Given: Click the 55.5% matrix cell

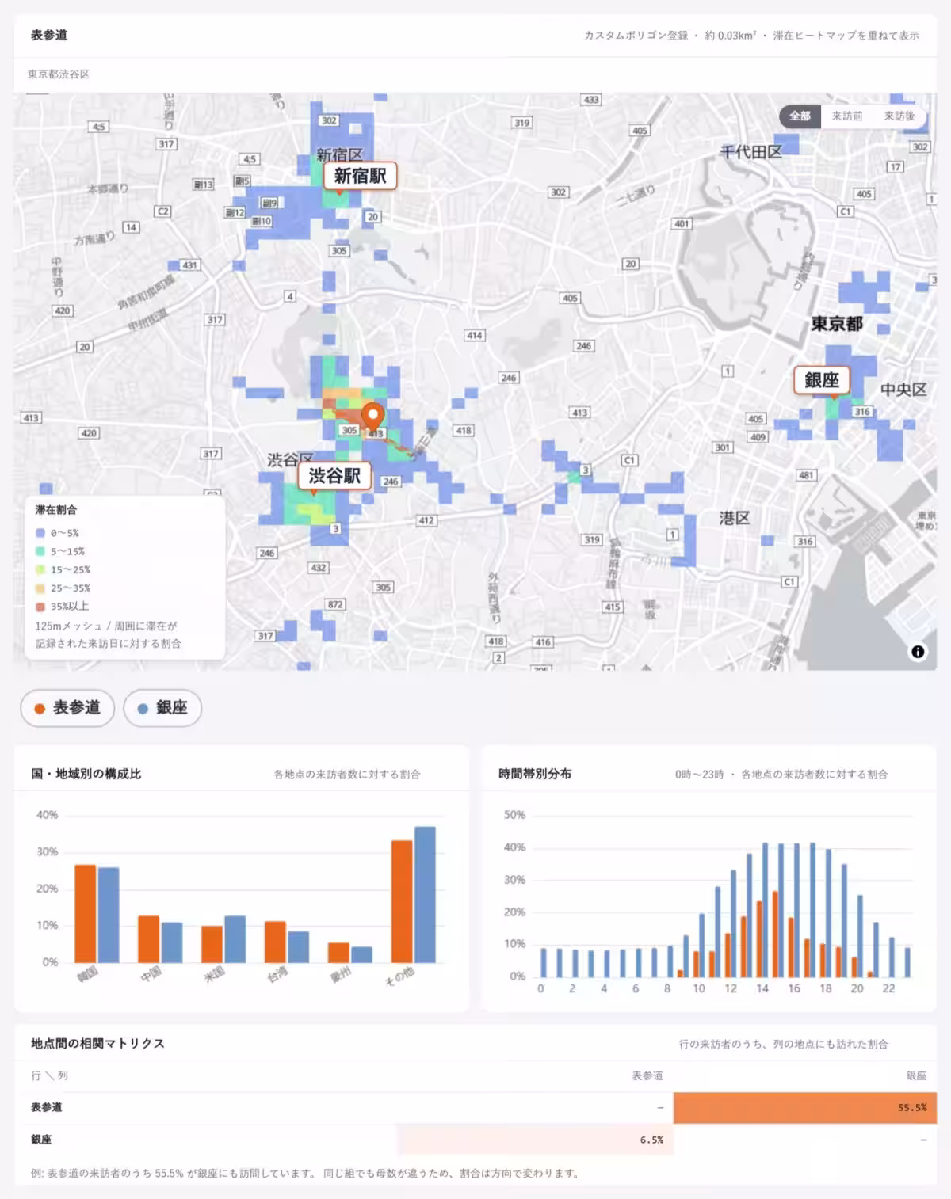Looking at the screenshot, I should (x=805, y=1108).
